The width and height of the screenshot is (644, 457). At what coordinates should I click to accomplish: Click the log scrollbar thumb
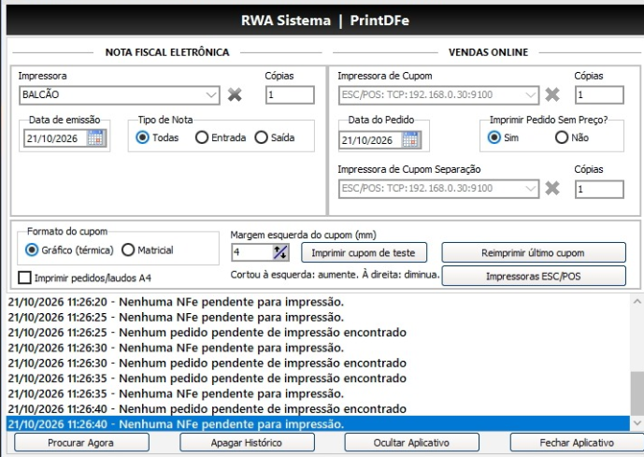point(637,393)
